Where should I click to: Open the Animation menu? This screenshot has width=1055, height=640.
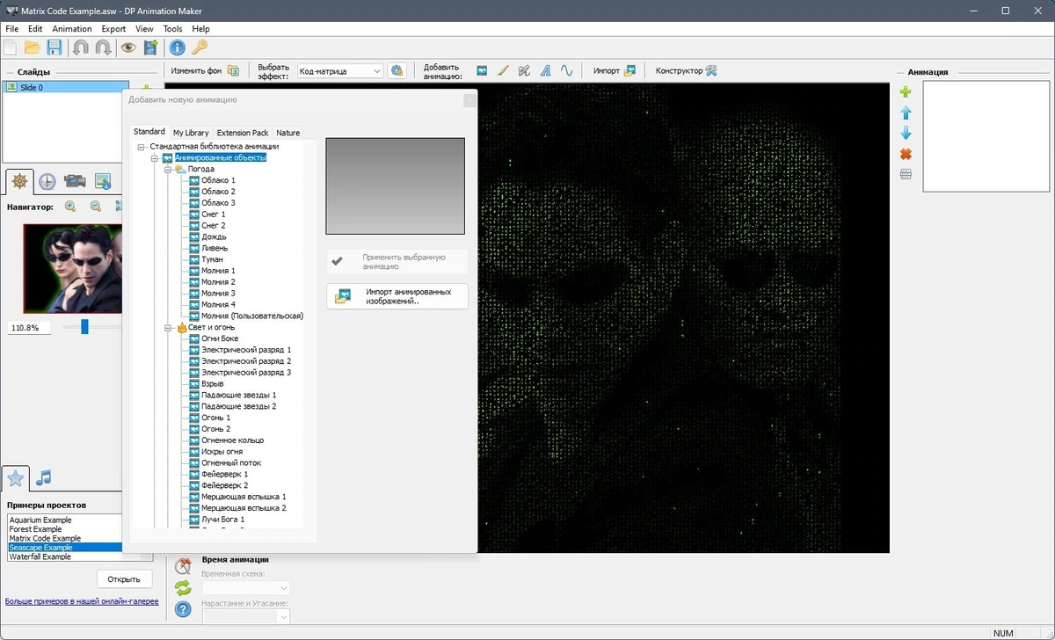click(72, 29)
